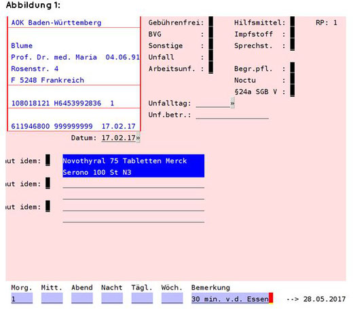The height and width of the screenshot is (309, 353).
Task: Click the Unf.betr. input field
Action: (232, 115)
